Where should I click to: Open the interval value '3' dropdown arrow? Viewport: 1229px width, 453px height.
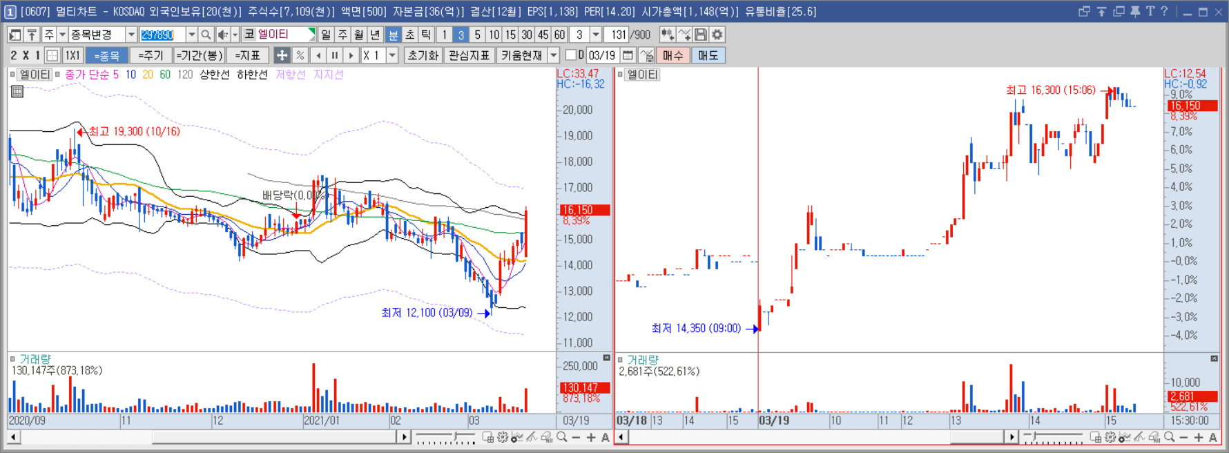pyautogui.click(x=596, y=35)
